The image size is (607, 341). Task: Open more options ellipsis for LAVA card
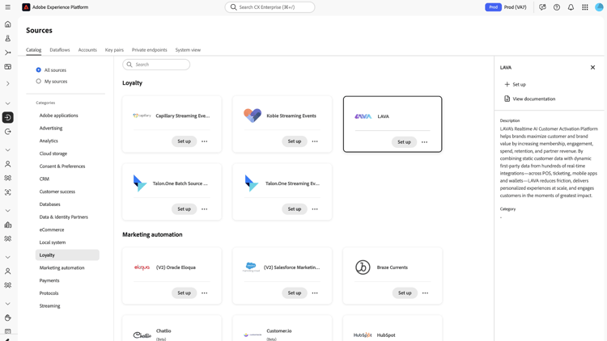(425, 142)
